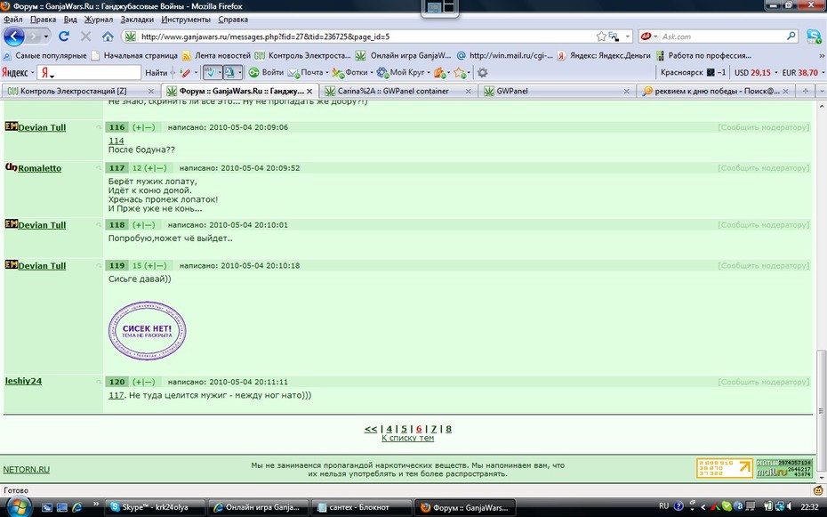Screen dimensions: 827x517
Task: Stop loading with the X icon
Action: click(x=85, y=36)
